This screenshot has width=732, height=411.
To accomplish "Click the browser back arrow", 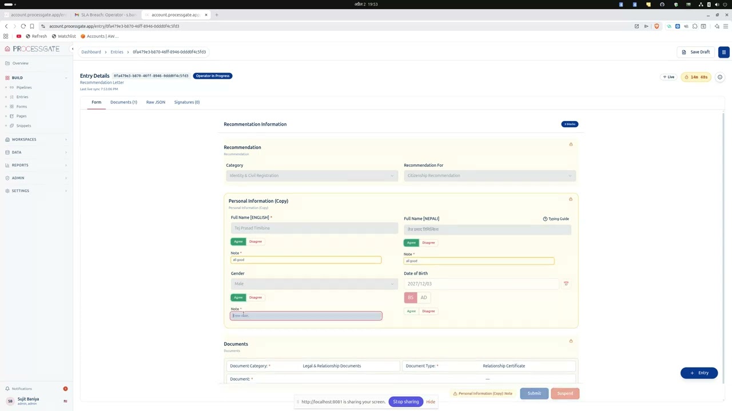I will pos(6,26).
